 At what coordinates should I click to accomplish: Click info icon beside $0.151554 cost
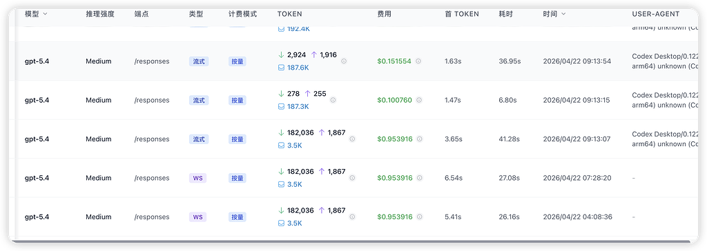pyautogui.click(x=418, y=61)
